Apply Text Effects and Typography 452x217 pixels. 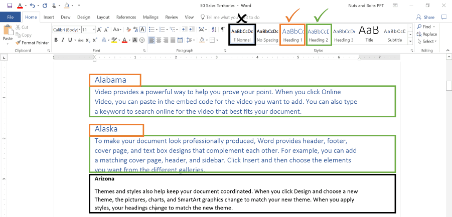(104, 40)
